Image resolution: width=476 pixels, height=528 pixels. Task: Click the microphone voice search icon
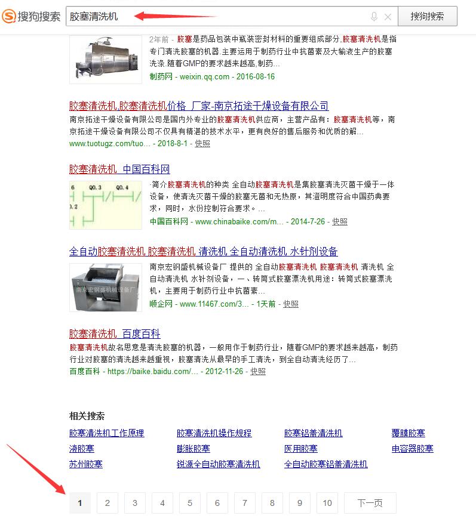click(374, 17)
